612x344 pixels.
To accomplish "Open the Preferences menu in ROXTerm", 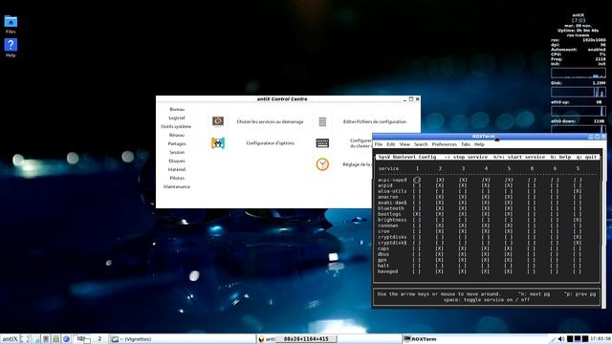I will click(x=444, y=144).
